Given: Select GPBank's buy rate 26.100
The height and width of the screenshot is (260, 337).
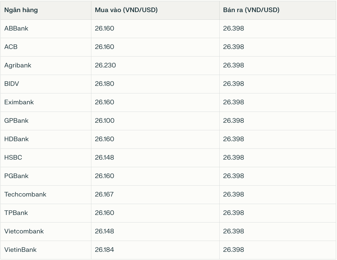Looking at the screenshot, I should (x=105, y=121).
